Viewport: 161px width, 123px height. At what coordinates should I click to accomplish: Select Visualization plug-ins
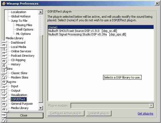tap(19, 95)
